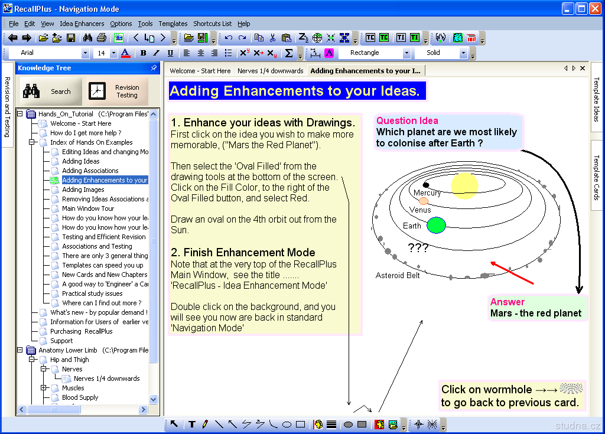This screenshot has height=434, width=605.
Task: Select the straight line drawing tool
Action: tap(219, 425)
